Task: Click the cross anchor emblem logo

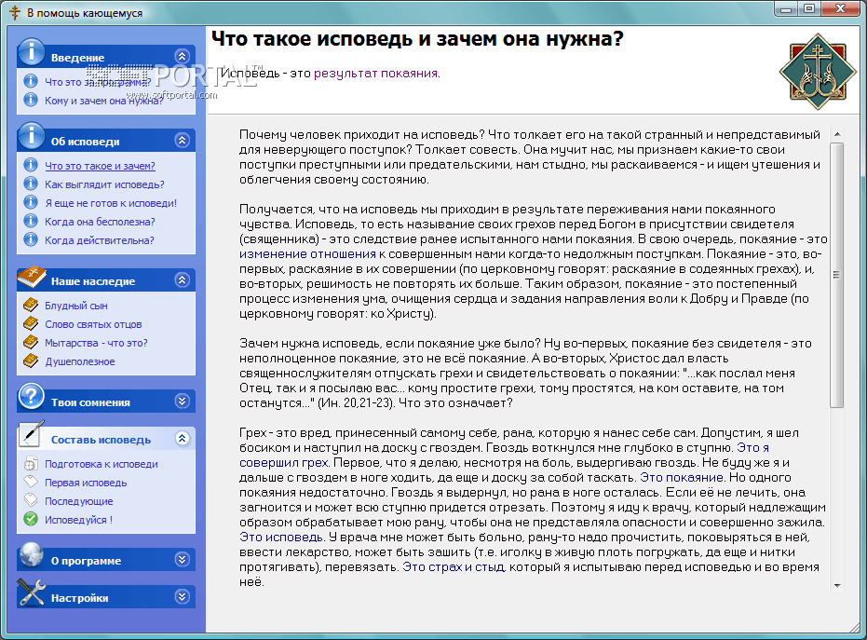Action: pyautogui.click(x=818, y=72)
